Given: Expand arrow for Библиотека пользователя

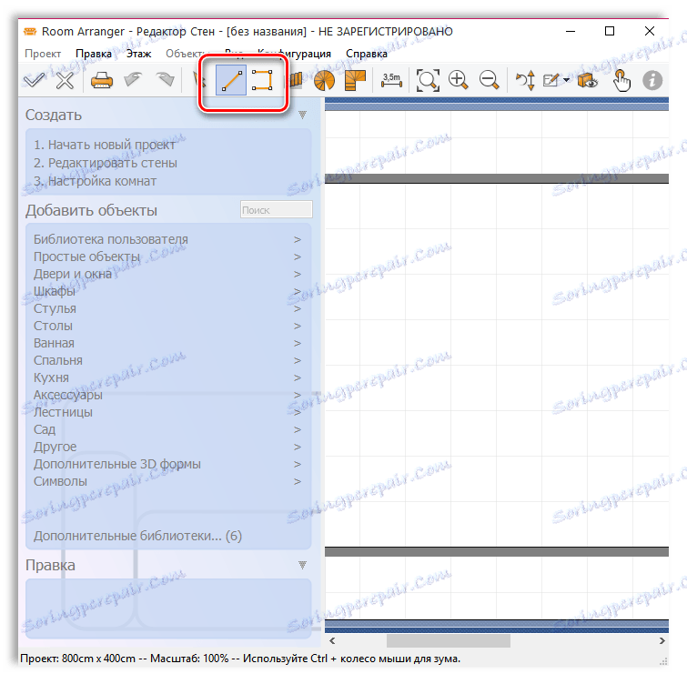Looking at the screenshot, I should click(298, 239).
